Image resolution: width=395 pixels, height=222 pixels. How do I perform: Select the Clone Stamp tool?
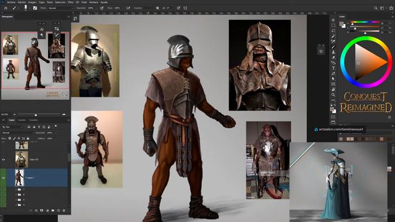[x=333, y=52]
